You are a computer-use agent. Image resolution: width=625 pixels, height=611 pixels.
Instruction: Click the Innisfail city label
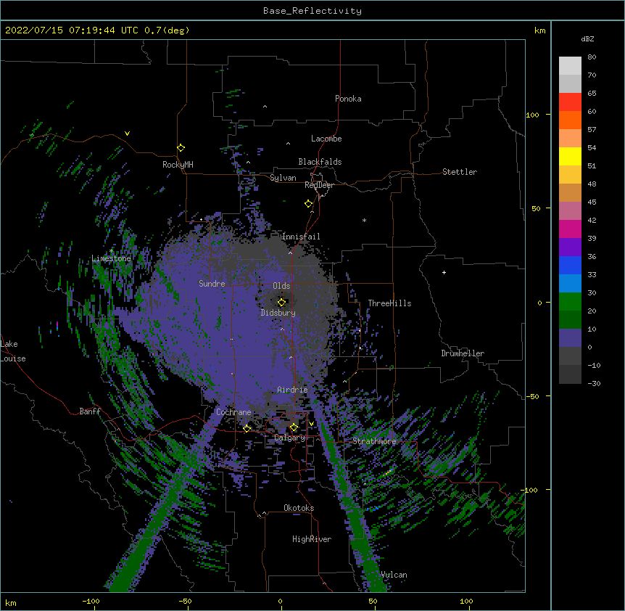coord(301,237)
